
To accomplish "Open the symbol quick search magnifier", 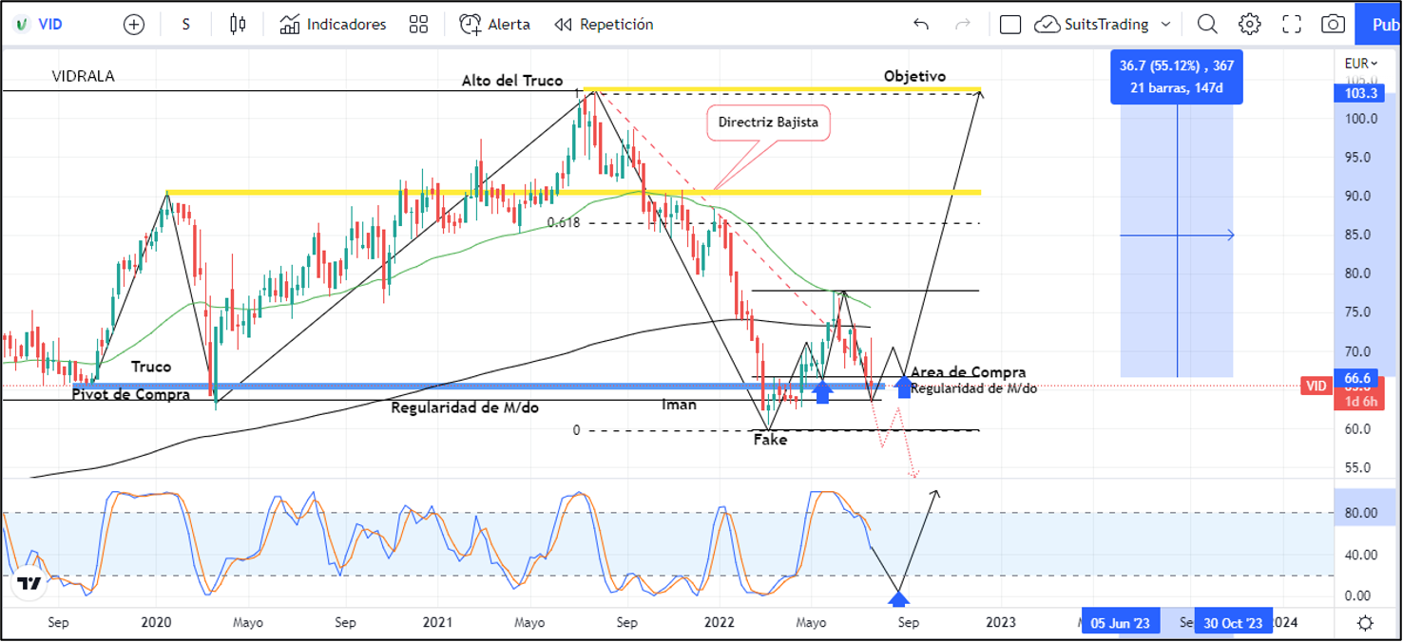I will pyautogui.click(x=1206, y=25).
